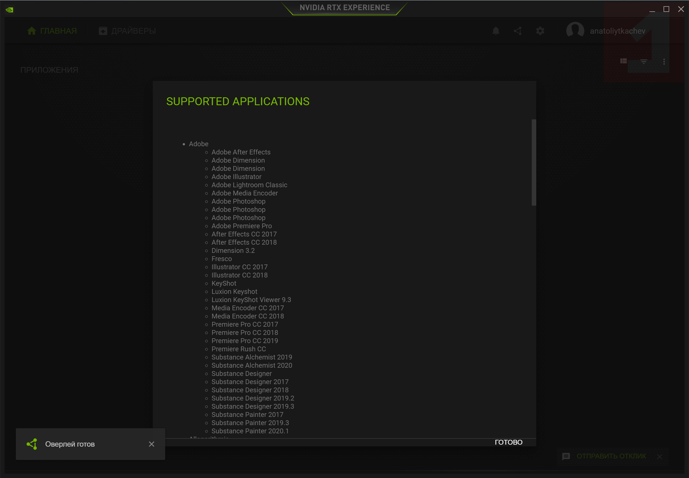Click 'Media Encoder CC 2017' entry
Screen dimensions: 689x478
(x=248, y=308)
